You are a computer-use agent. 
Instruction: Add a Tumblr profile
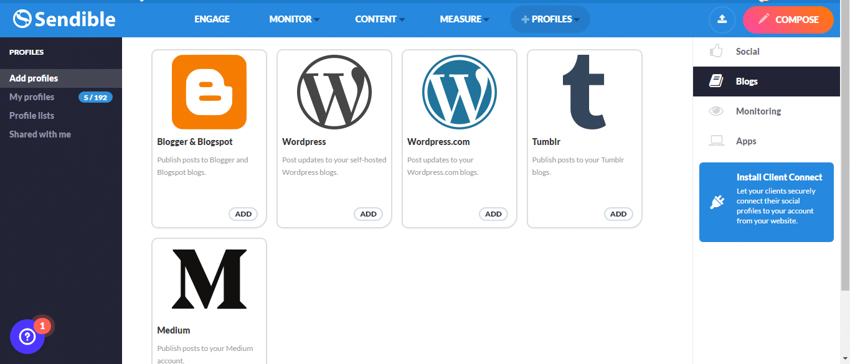click(x=618, y=214)
